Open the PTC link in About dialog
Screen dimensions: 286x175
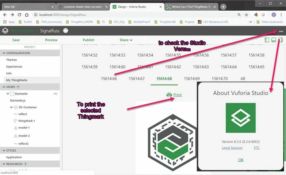click(257, 148)
